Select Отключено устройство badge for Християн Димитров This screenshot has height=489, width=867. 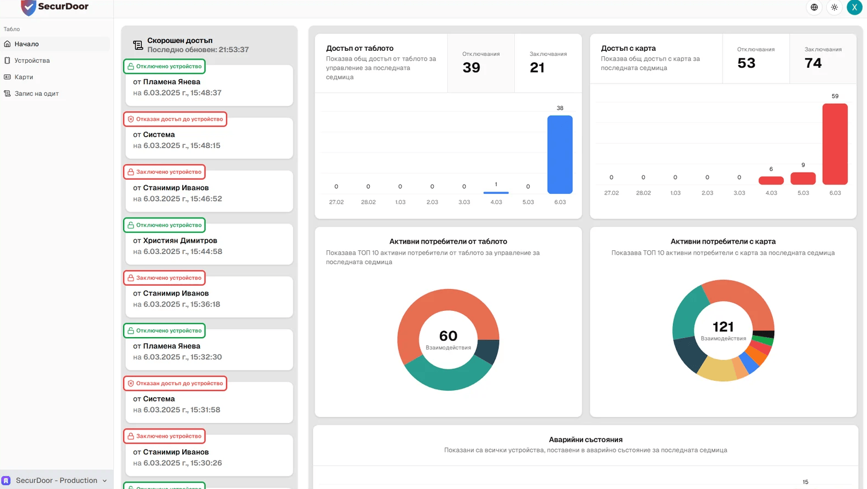click(164, 225)
